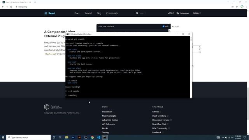The image size is (249, 140).
Task: Click the RESULT panel heading
Action: [x=175, y=26]
